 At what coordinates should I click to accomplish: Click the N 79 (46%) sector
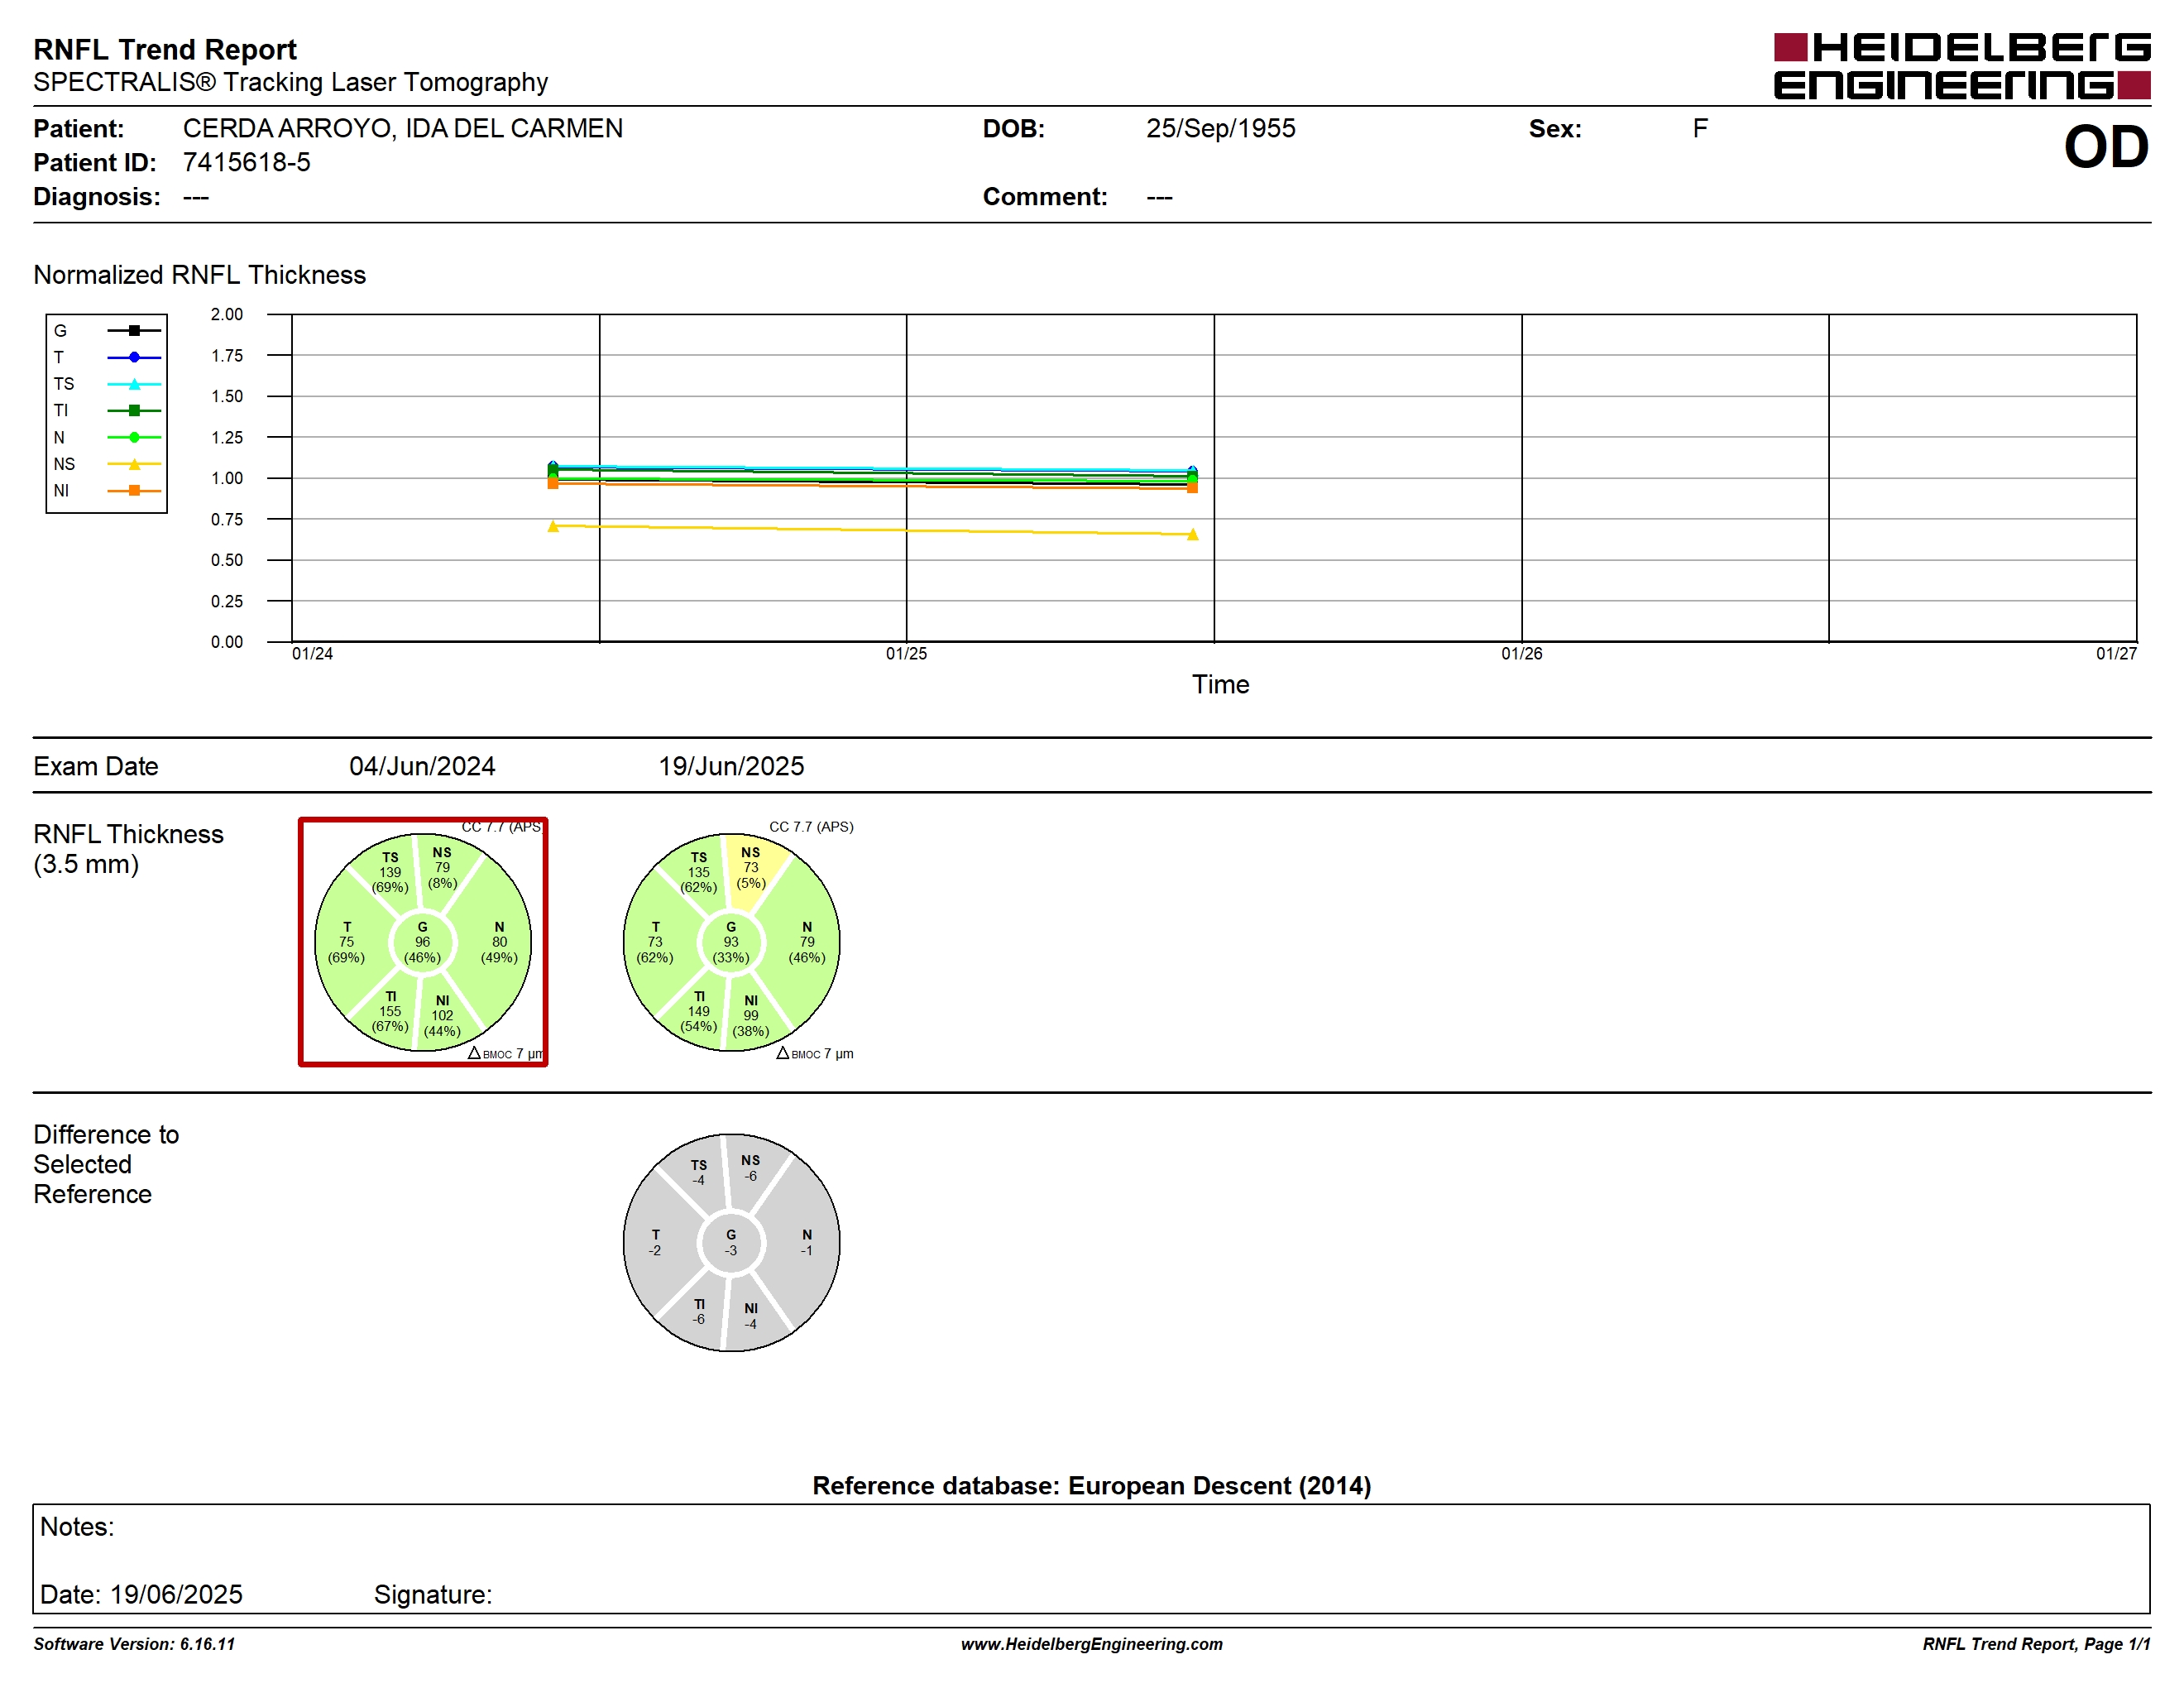807,942
